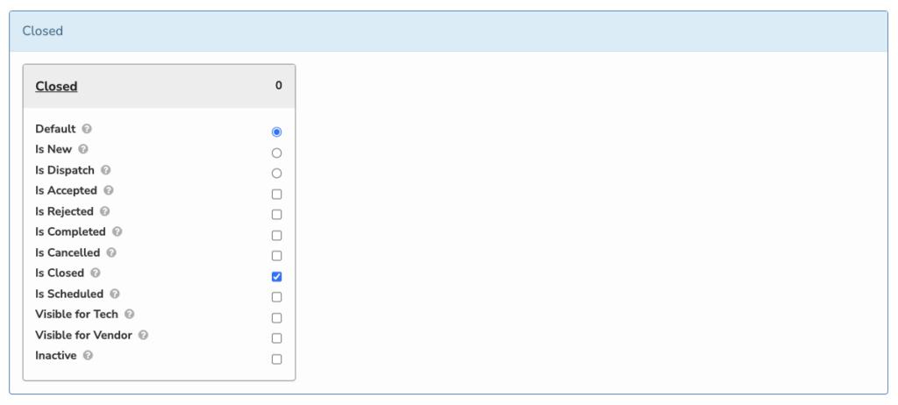Click the help icon beside Is New
898x405 pixels.
(83, 150)
